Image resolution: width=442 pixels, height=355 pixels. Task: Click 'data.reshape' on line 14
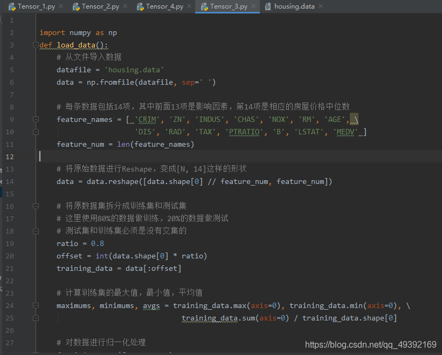pyautogui.click(x=113, y=181)
